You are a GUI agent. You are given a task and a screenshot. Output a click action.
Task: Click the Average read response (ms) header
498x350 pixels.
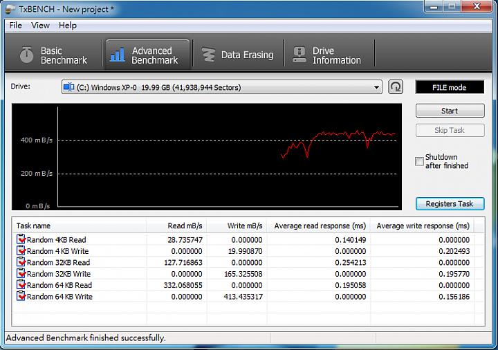pyautogui.click(x=319, y=225)
